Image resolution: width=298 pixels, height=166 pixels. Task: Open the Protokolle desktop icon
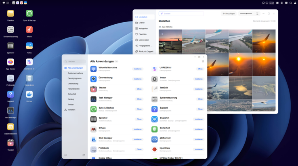[x=10, y=78]
